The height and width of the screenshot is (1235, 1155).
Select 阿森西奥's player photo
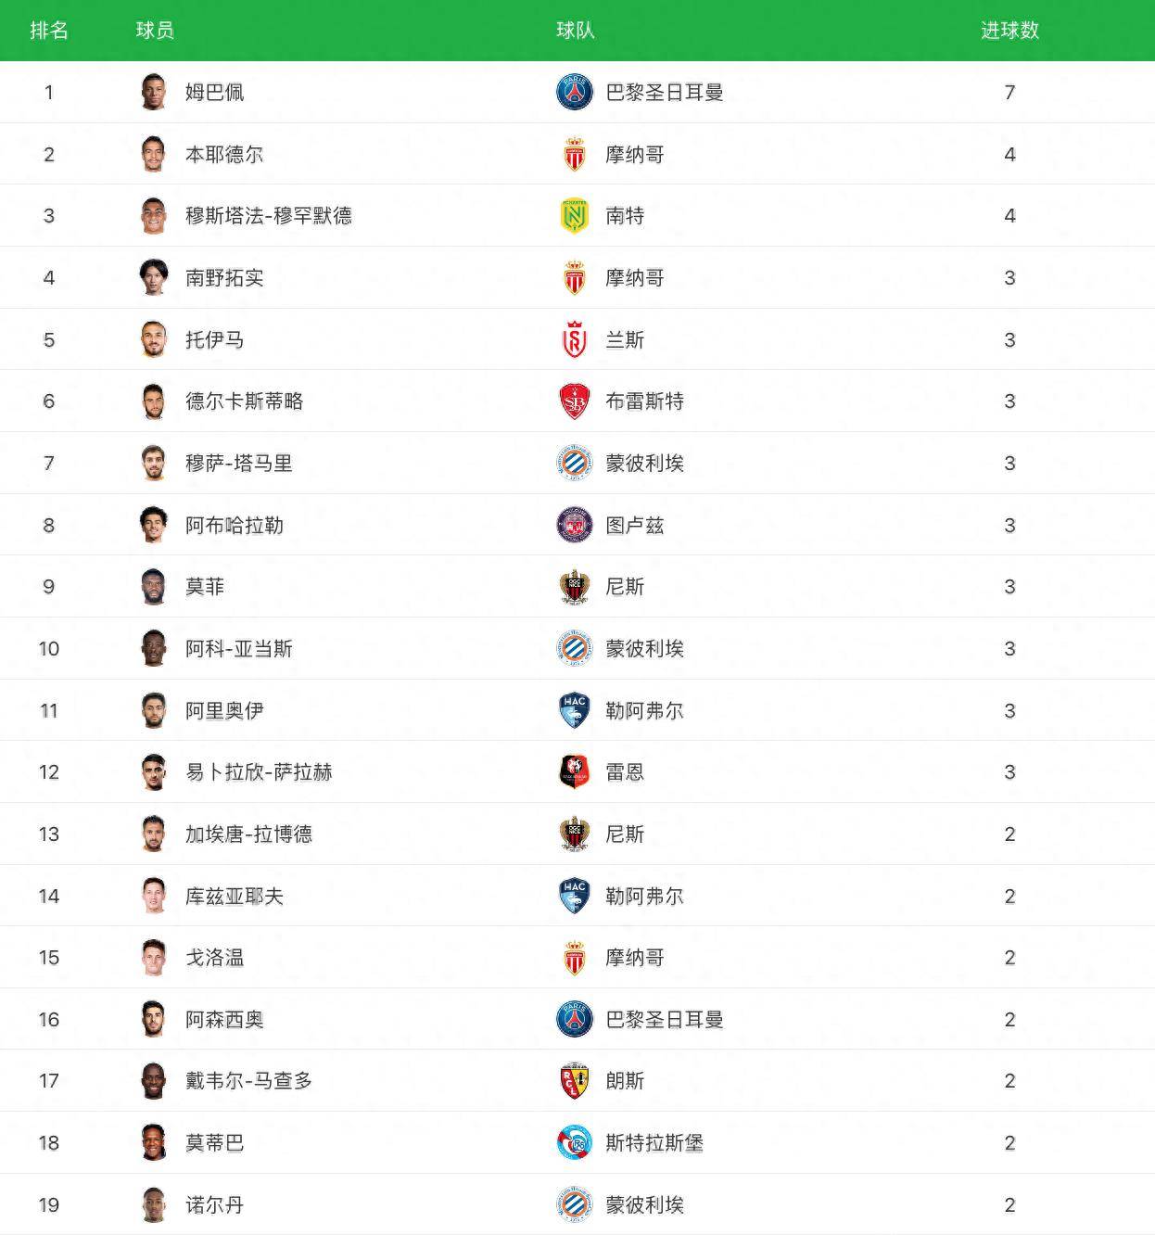coord(154,1019)
